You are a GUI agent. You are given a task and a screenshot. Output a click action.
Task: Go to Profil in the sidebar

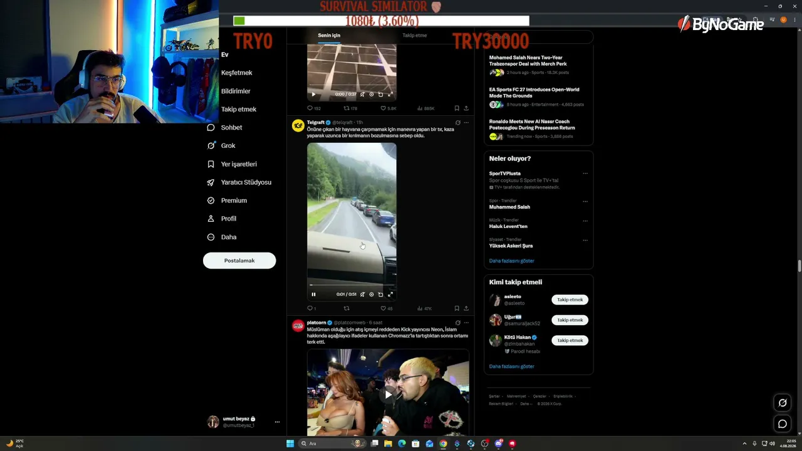coord(222,219)
